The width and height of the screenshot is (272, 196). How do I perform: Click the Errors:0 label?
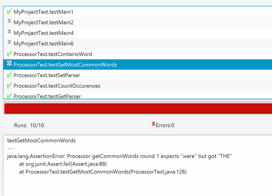click(165, 125)
